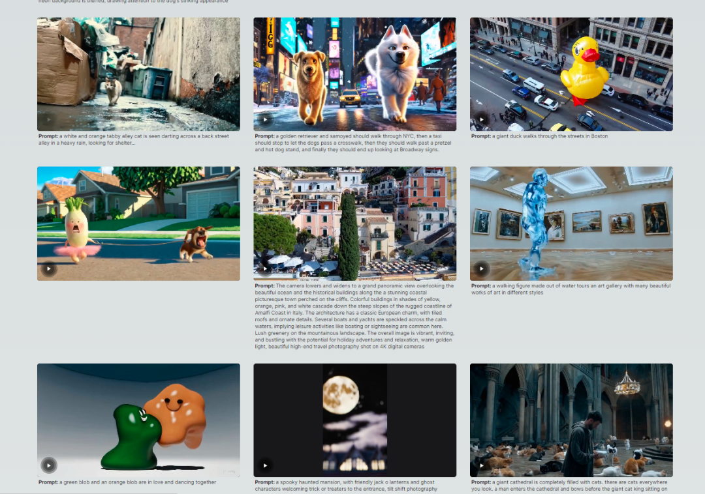Open the two dogs in NYC thumbnail

[354, 74]
